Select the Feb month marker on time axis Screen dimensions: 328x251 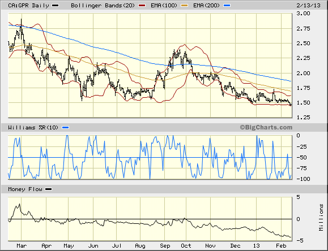pyautogui.click(x=281, y=246)
